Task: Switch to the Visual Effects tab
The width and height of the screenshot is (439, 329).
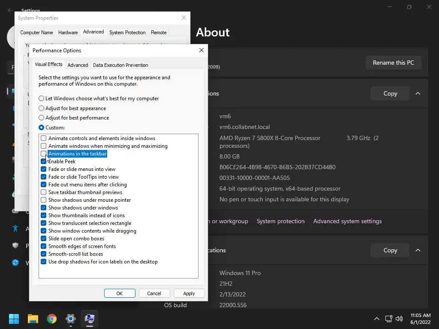Action: pos(49,64)
